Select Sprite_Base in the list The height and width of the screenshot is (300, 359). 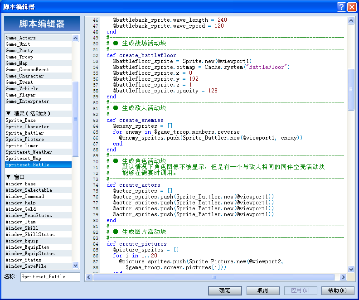(x=38, y=121)
